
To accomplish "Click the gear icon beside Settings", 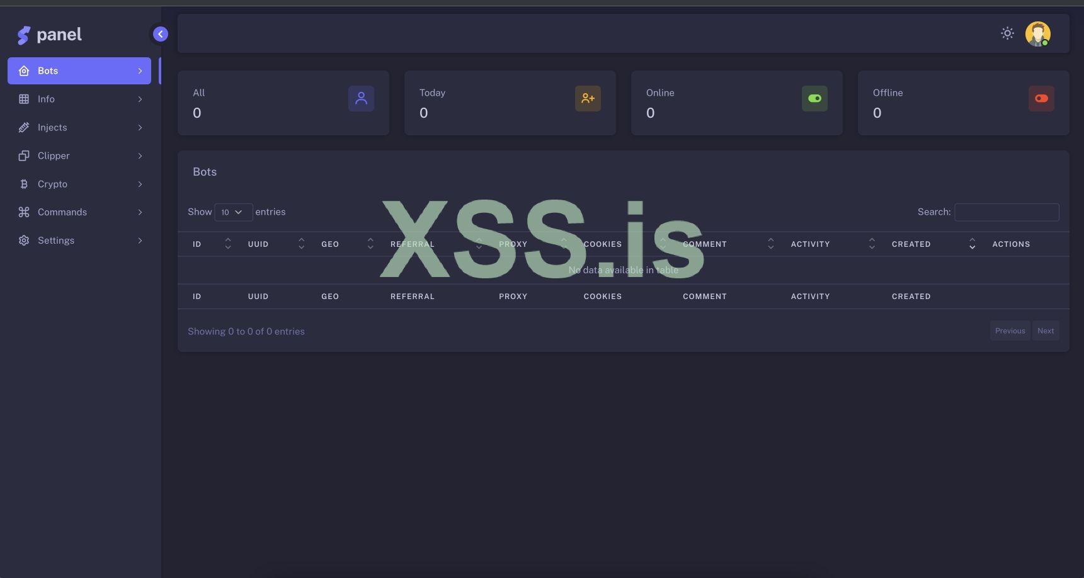I will [24, 241].
